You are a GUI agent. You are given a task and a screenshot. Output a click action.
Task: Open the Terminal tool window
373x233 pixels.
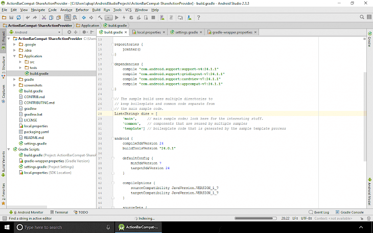click(59, 212)
